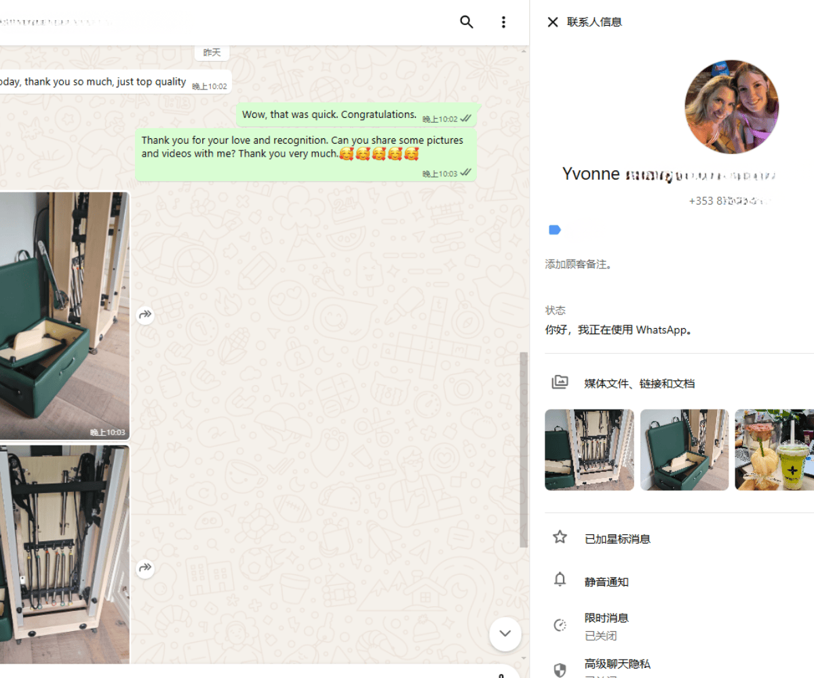Open the second green box thumbnail
The height and width of the screenshot is (678, 814).
coord(684,450)
